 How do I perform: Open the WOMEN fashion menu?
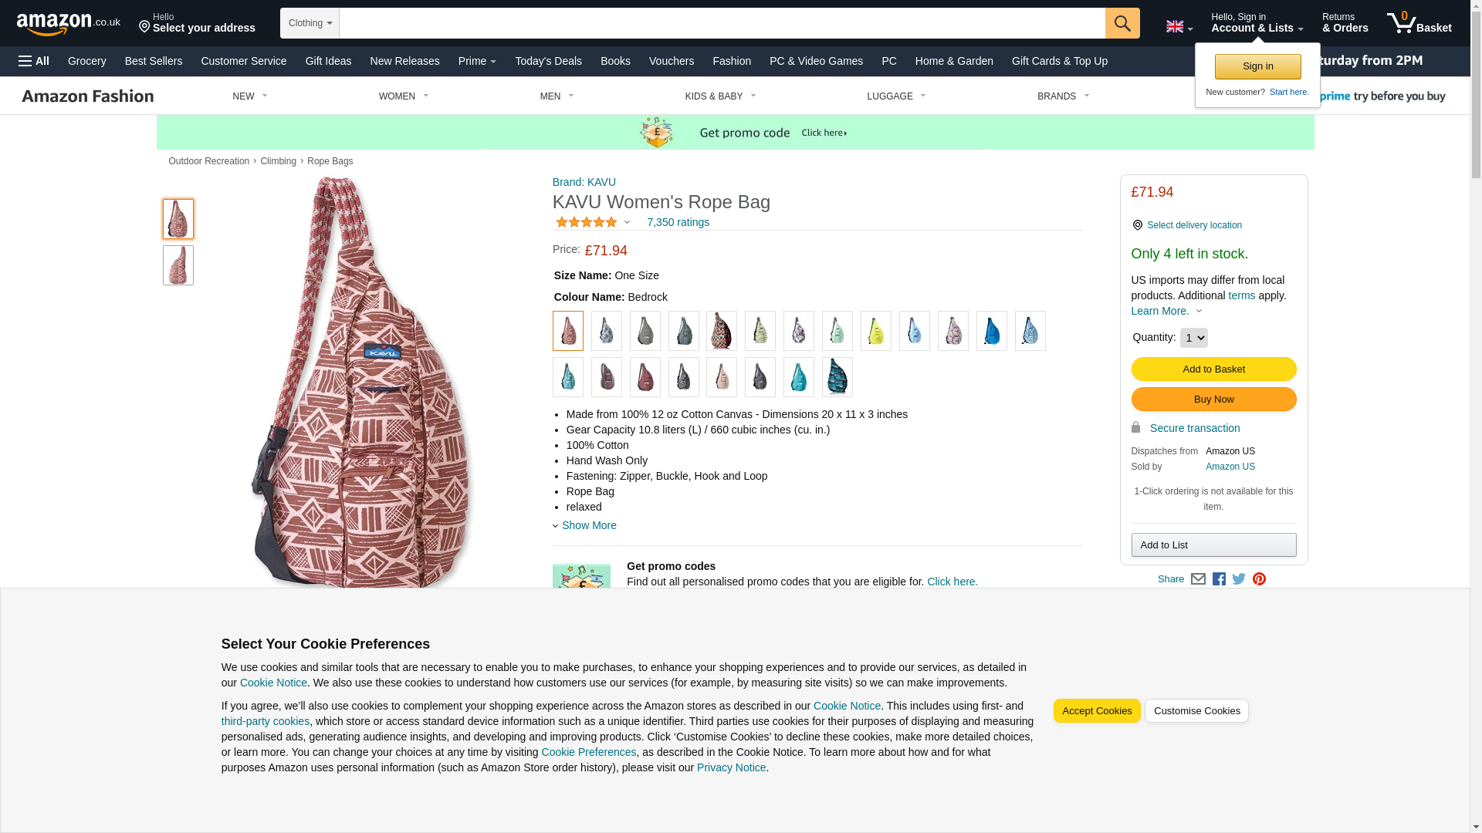[x=404, y=96]
